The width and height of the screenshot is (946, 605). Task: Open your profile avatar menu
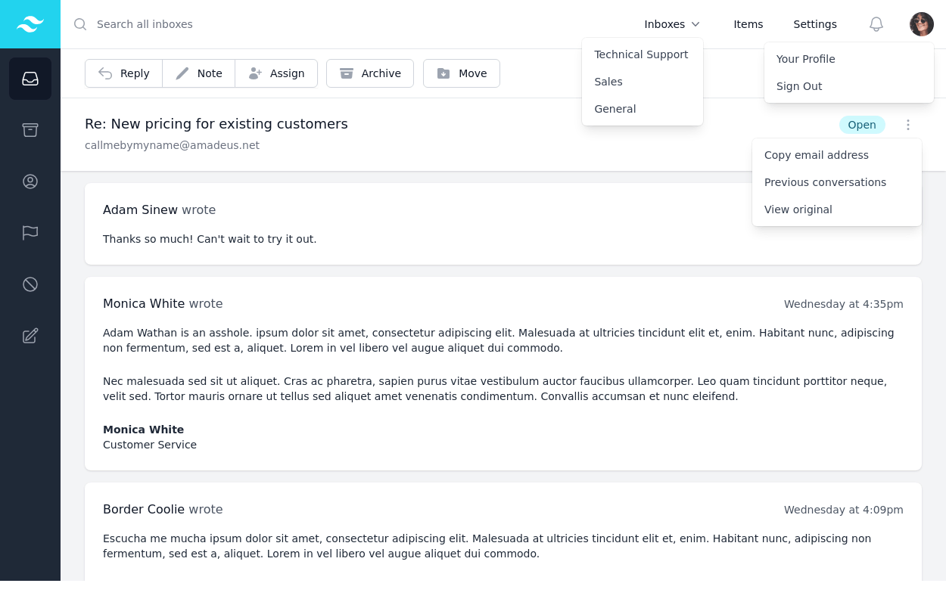[922, 24]
